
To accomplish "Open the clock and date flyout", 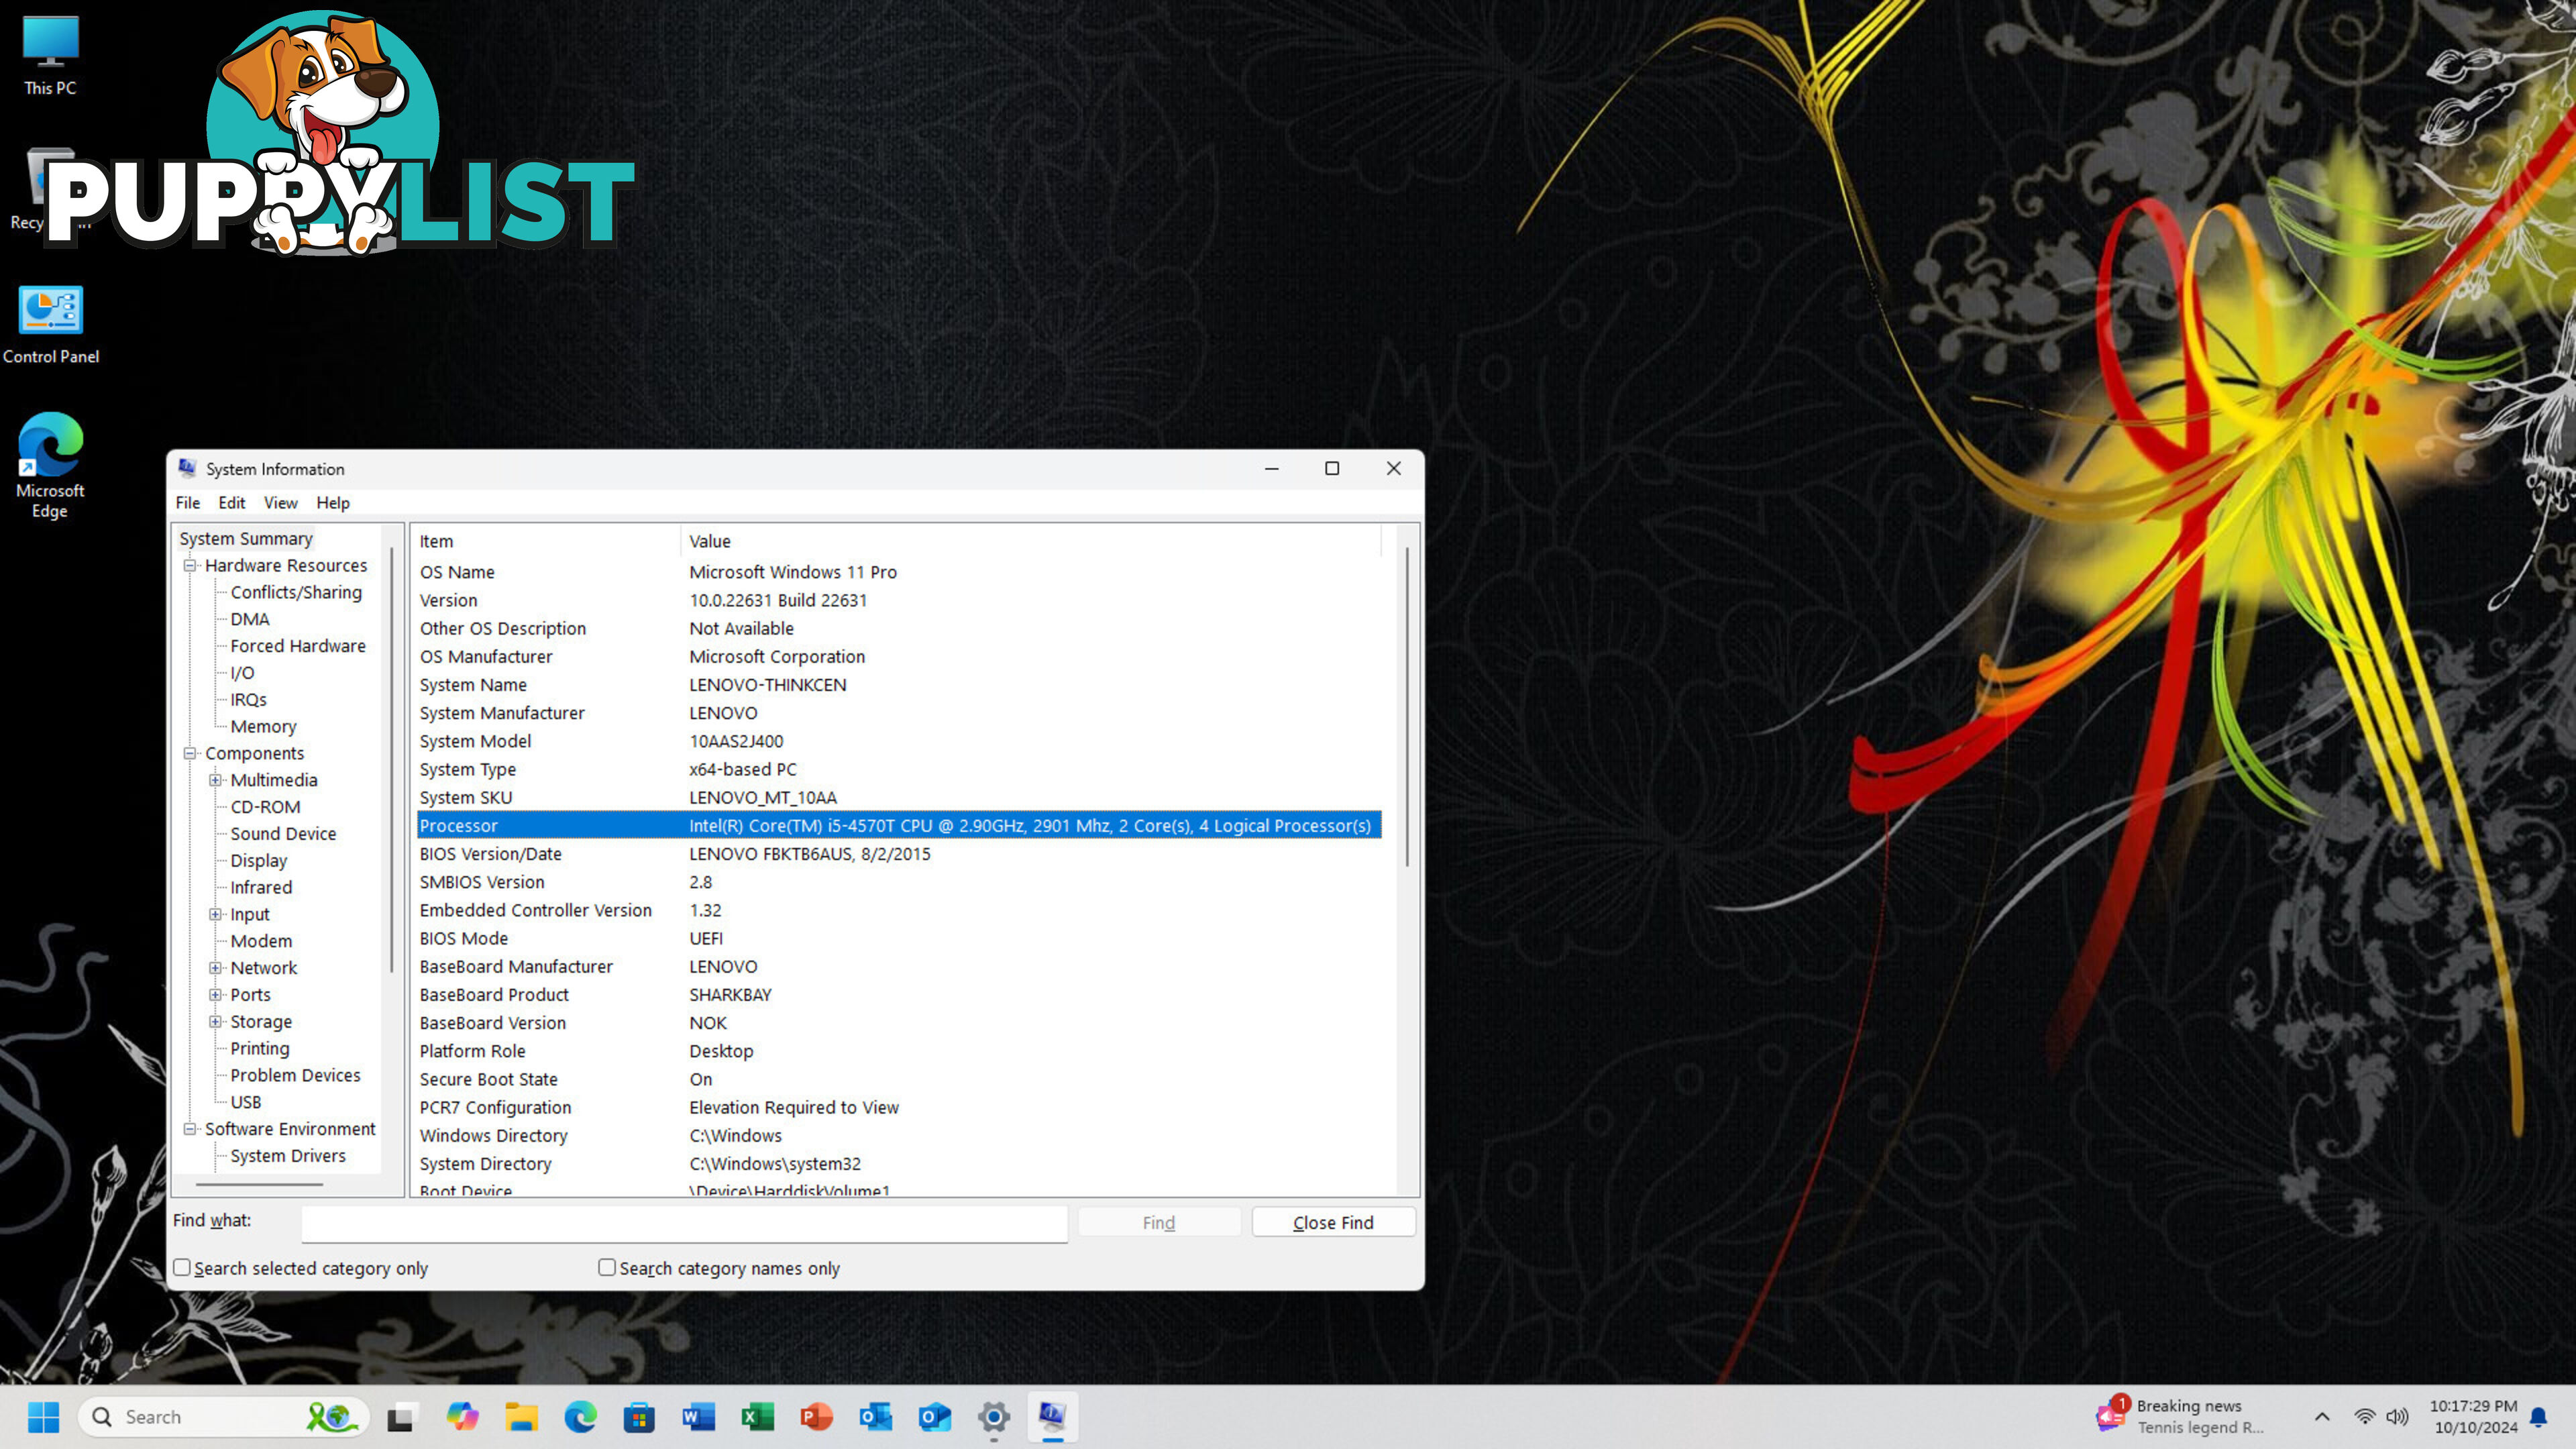I will pyautogui.click(x=2473, y=1416).
